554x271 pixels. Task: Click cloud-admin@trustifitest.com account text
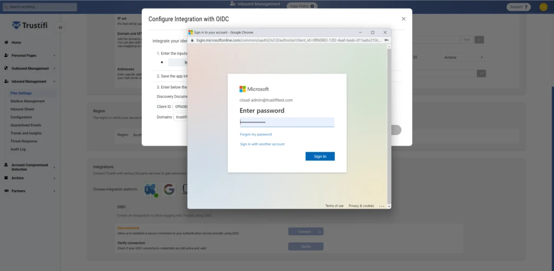coord(266,100)
